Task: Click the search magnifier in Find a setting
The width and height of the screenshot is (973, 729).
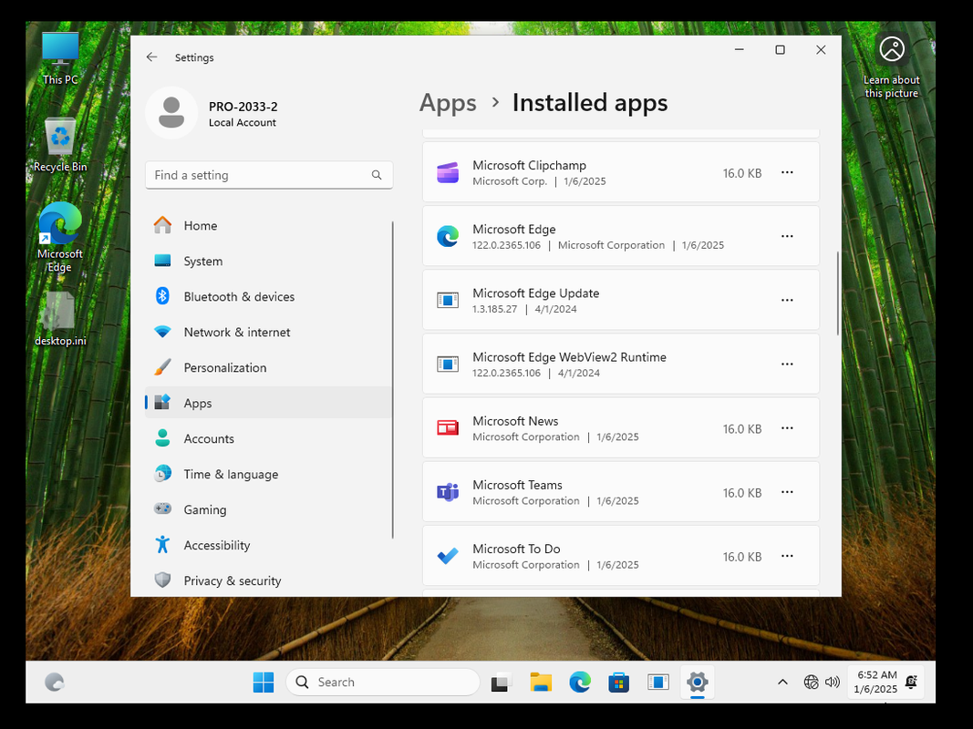Action: point(377,175)
